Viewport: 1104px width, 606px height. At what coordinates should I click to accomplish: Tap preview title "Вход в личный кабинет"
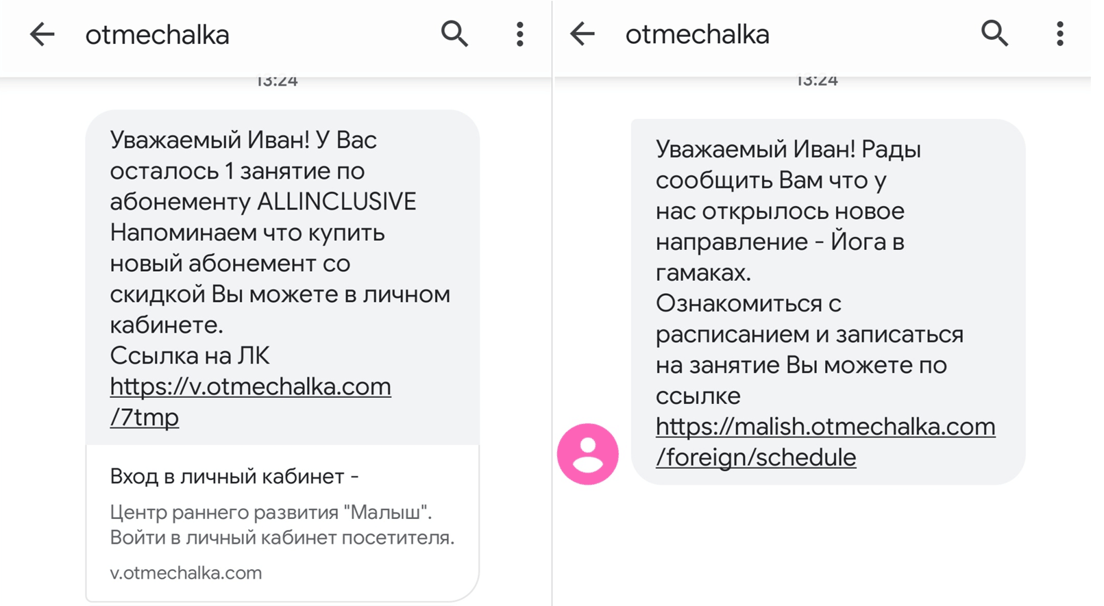(234, 477)
